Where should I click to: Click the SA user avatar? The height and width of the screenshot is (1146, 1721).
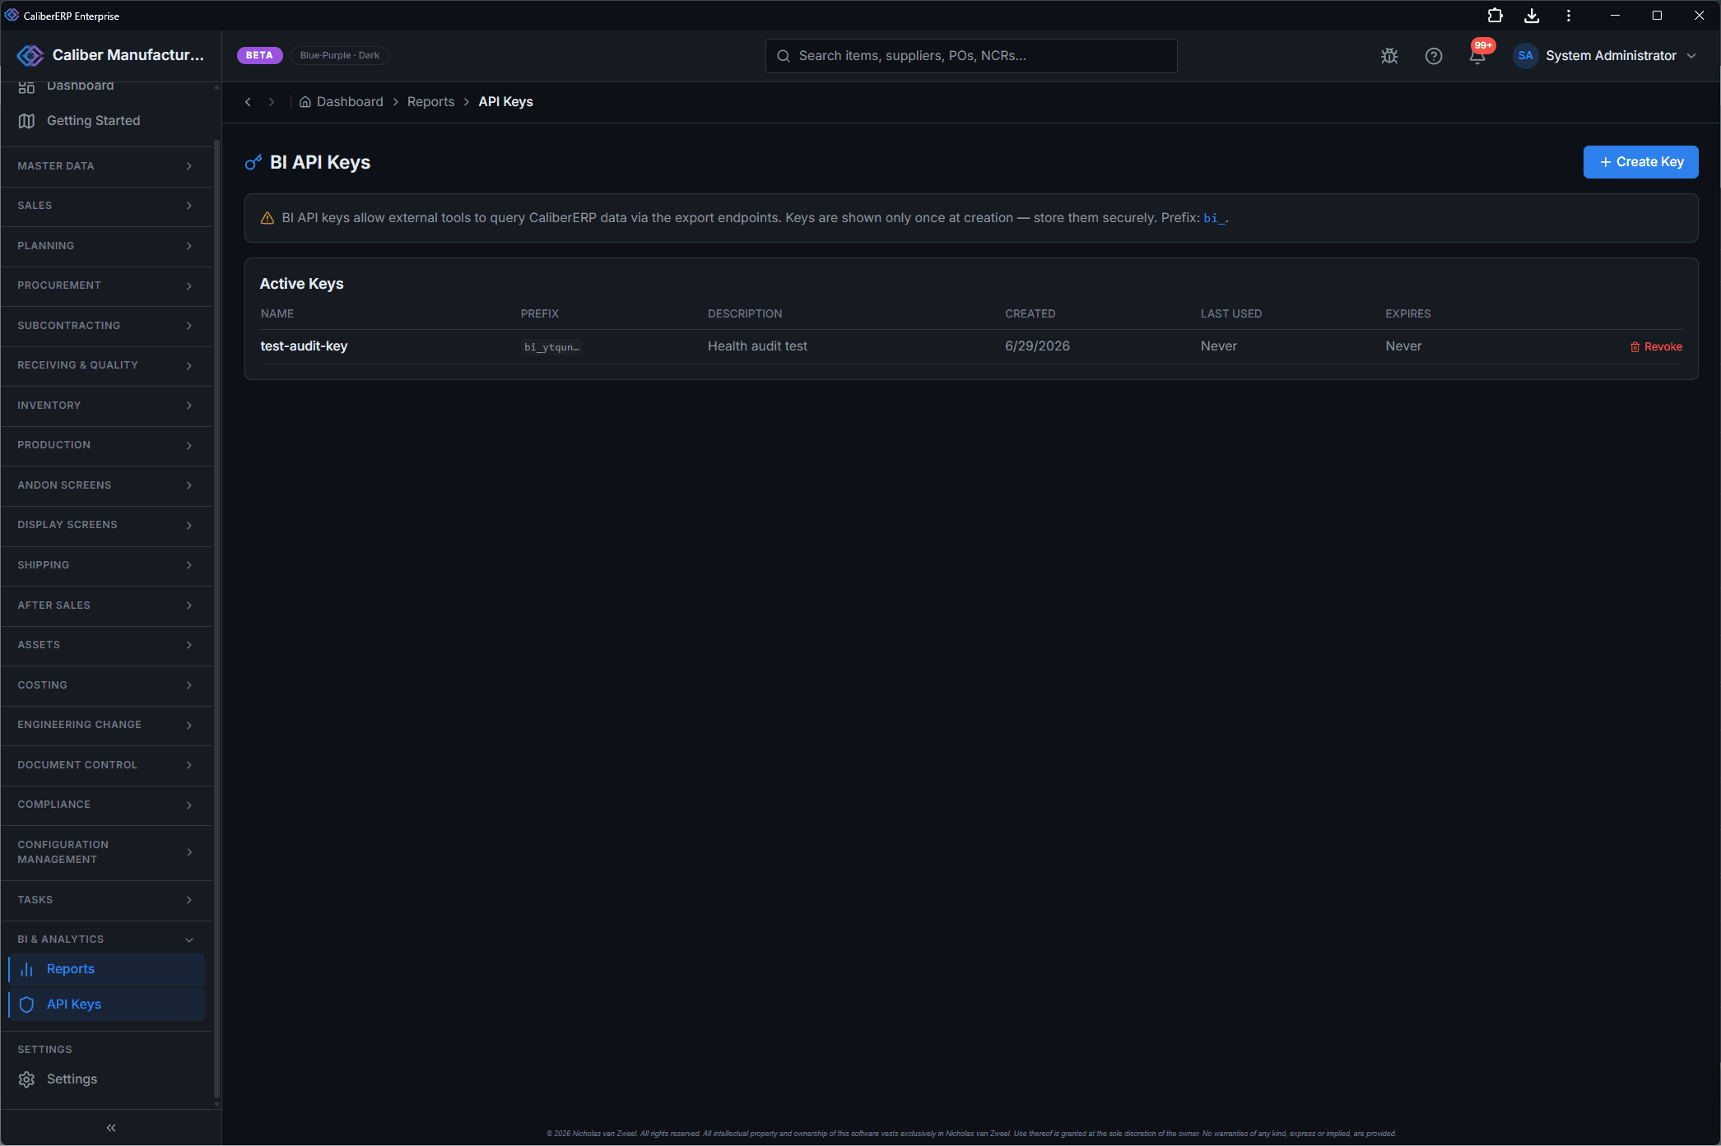coord(1525,56)
